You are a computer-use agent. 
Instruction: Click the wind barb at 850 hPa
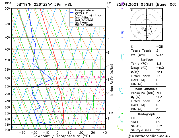[x=120, y=111]
